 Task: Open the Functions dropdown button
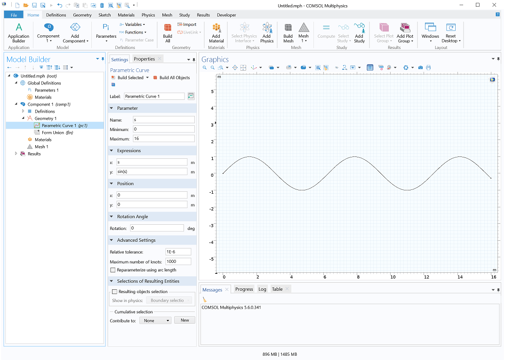(133, 32)
